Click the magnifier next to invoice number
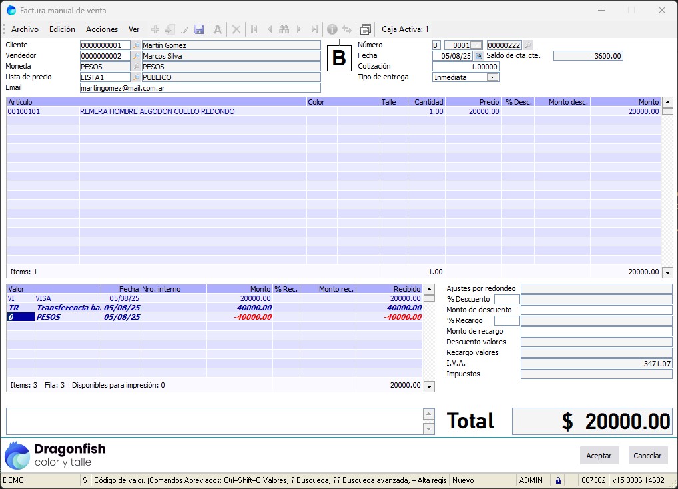 click(527, 45)
